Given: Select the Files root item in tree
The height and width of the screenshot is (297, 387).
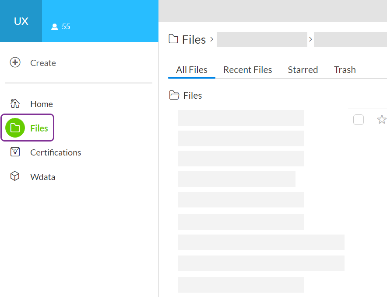Looking at the screenshot, I should tap(192, 96).
